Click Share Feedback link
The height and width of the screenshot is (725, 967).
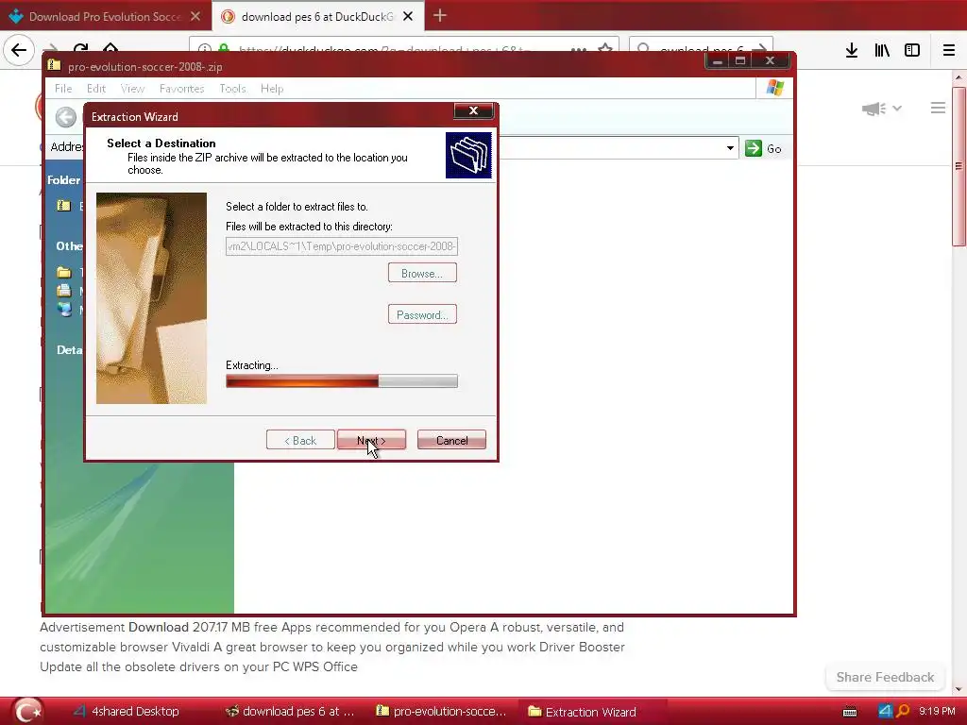tap(885, 677)
